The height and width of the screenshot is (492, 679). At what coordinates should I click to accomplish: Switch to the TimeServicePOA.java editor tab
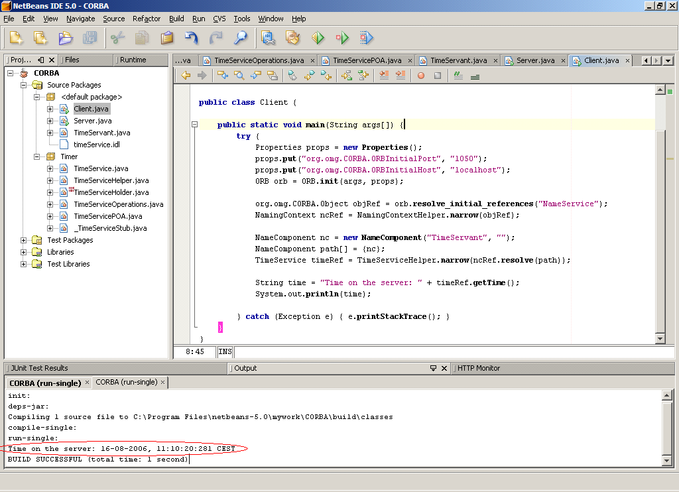[x=367, y=60]
